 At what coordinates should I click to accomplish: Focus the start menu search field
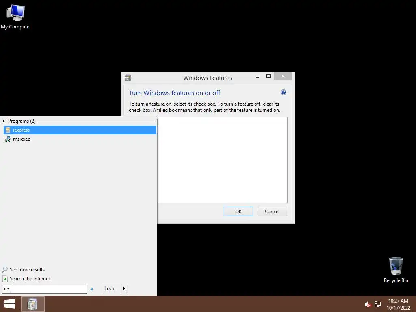tap(45, 289)
